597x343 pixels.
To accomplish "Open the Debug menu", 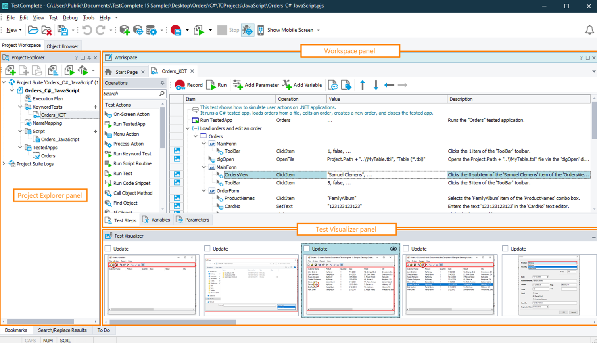I will click(70, 18).
